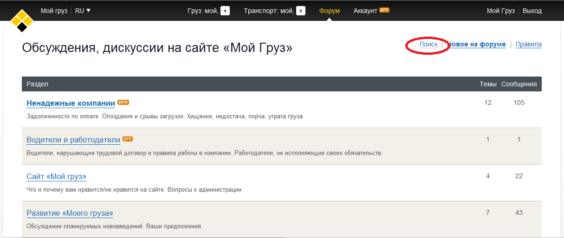Image resolution: width=564 pixels, height=238 pixels.
Task: Click pro badge next to Аккаунт
Action: (384, 10)
